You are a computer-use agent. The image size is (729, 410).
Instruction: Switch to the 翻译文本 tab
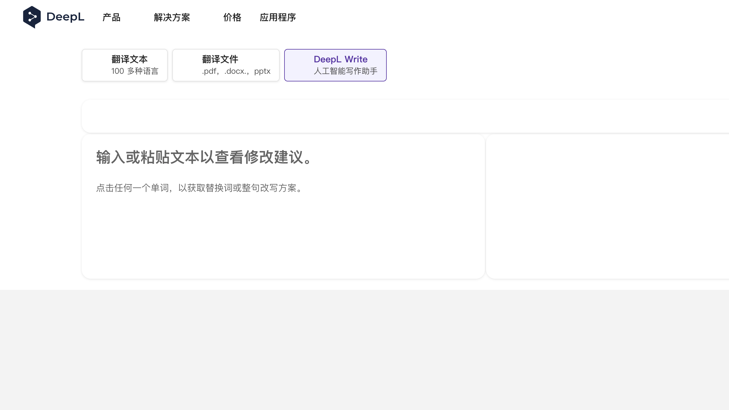pos(125,65)
